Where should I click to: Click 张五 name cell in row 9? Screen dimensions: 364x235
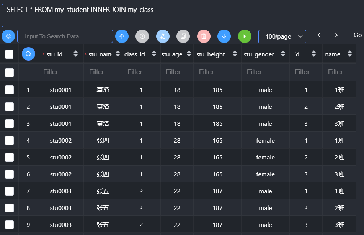coord(103,225)
